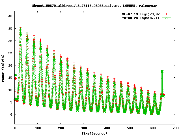This screenshot has width=181, height=136.
Task: Click the green spike top near 640 seconds
Action: point(162,72)
